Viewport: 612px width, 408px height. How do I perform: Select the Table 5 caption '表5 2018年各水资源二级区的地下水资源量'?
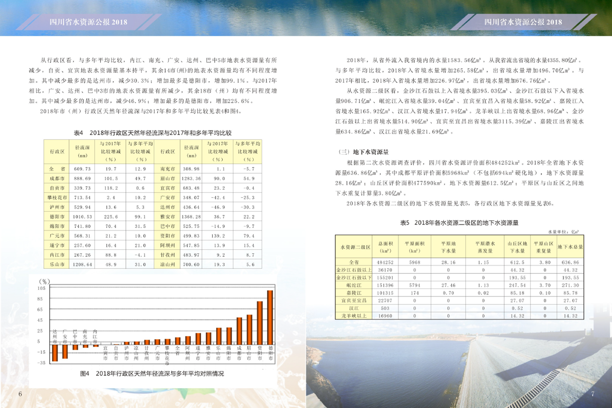click(x=459, y=223)
